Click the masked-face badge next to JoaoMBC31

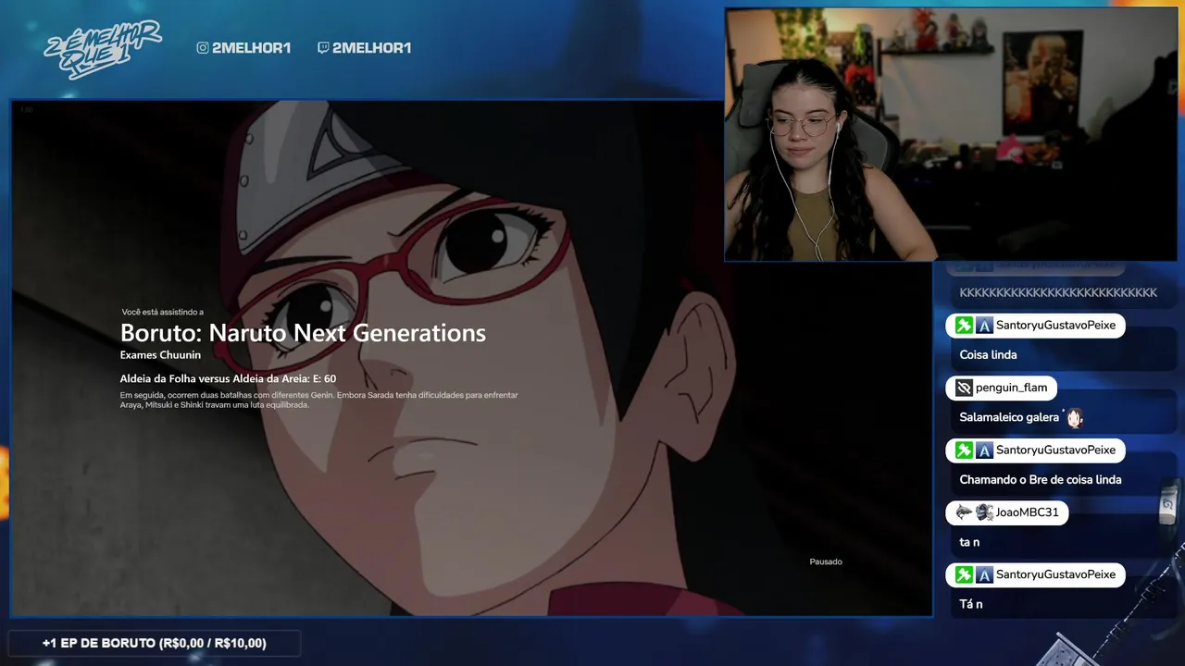click(984, 512)
